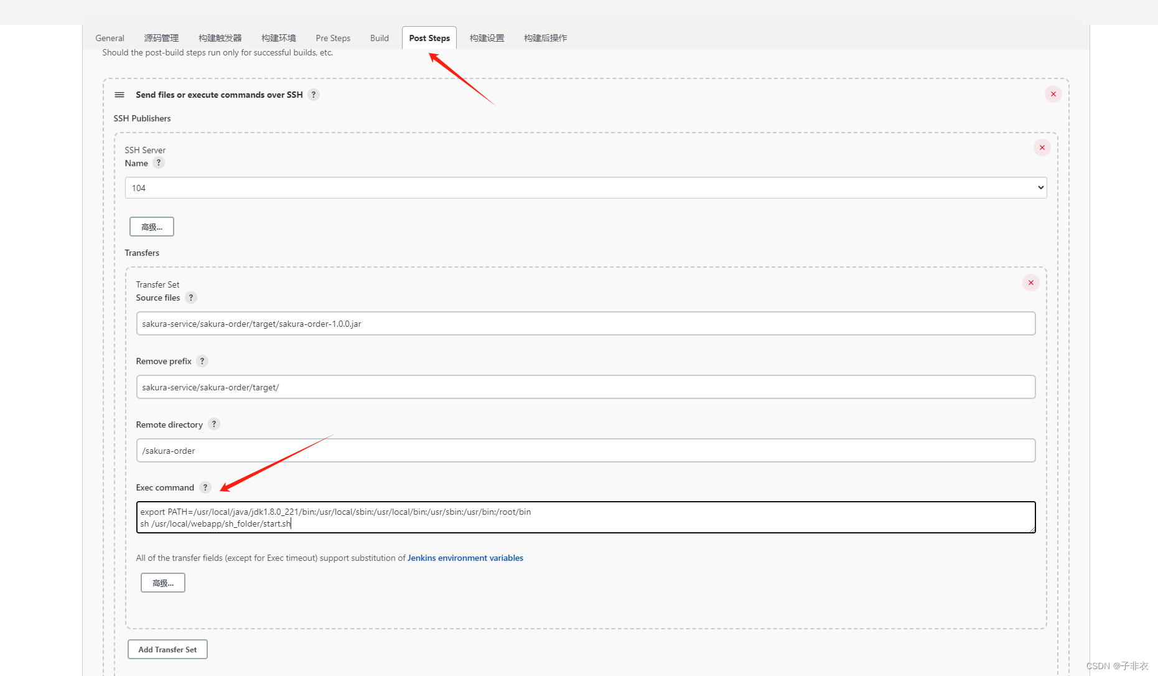This screenshot has height=676, width=1158.
Task: Open help for Send files over SSH
Action: [x=314, y=95]
